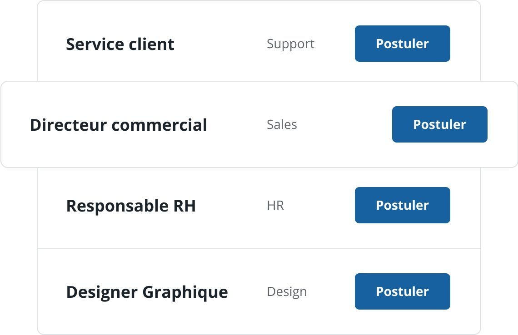Click the Sales department label
518x335 pixels.
point(282,125)
